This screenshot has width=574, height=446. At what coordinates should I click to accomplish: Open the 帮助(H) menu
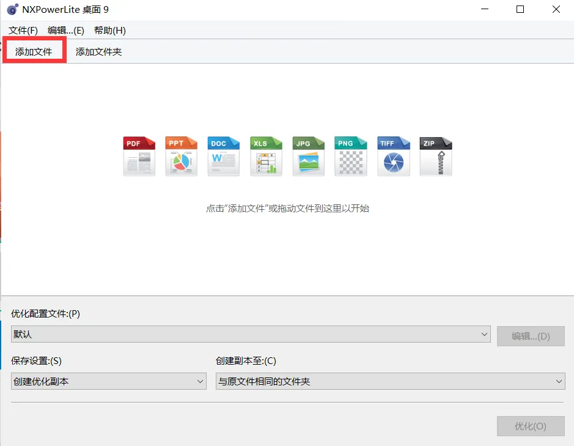point(110,31)
